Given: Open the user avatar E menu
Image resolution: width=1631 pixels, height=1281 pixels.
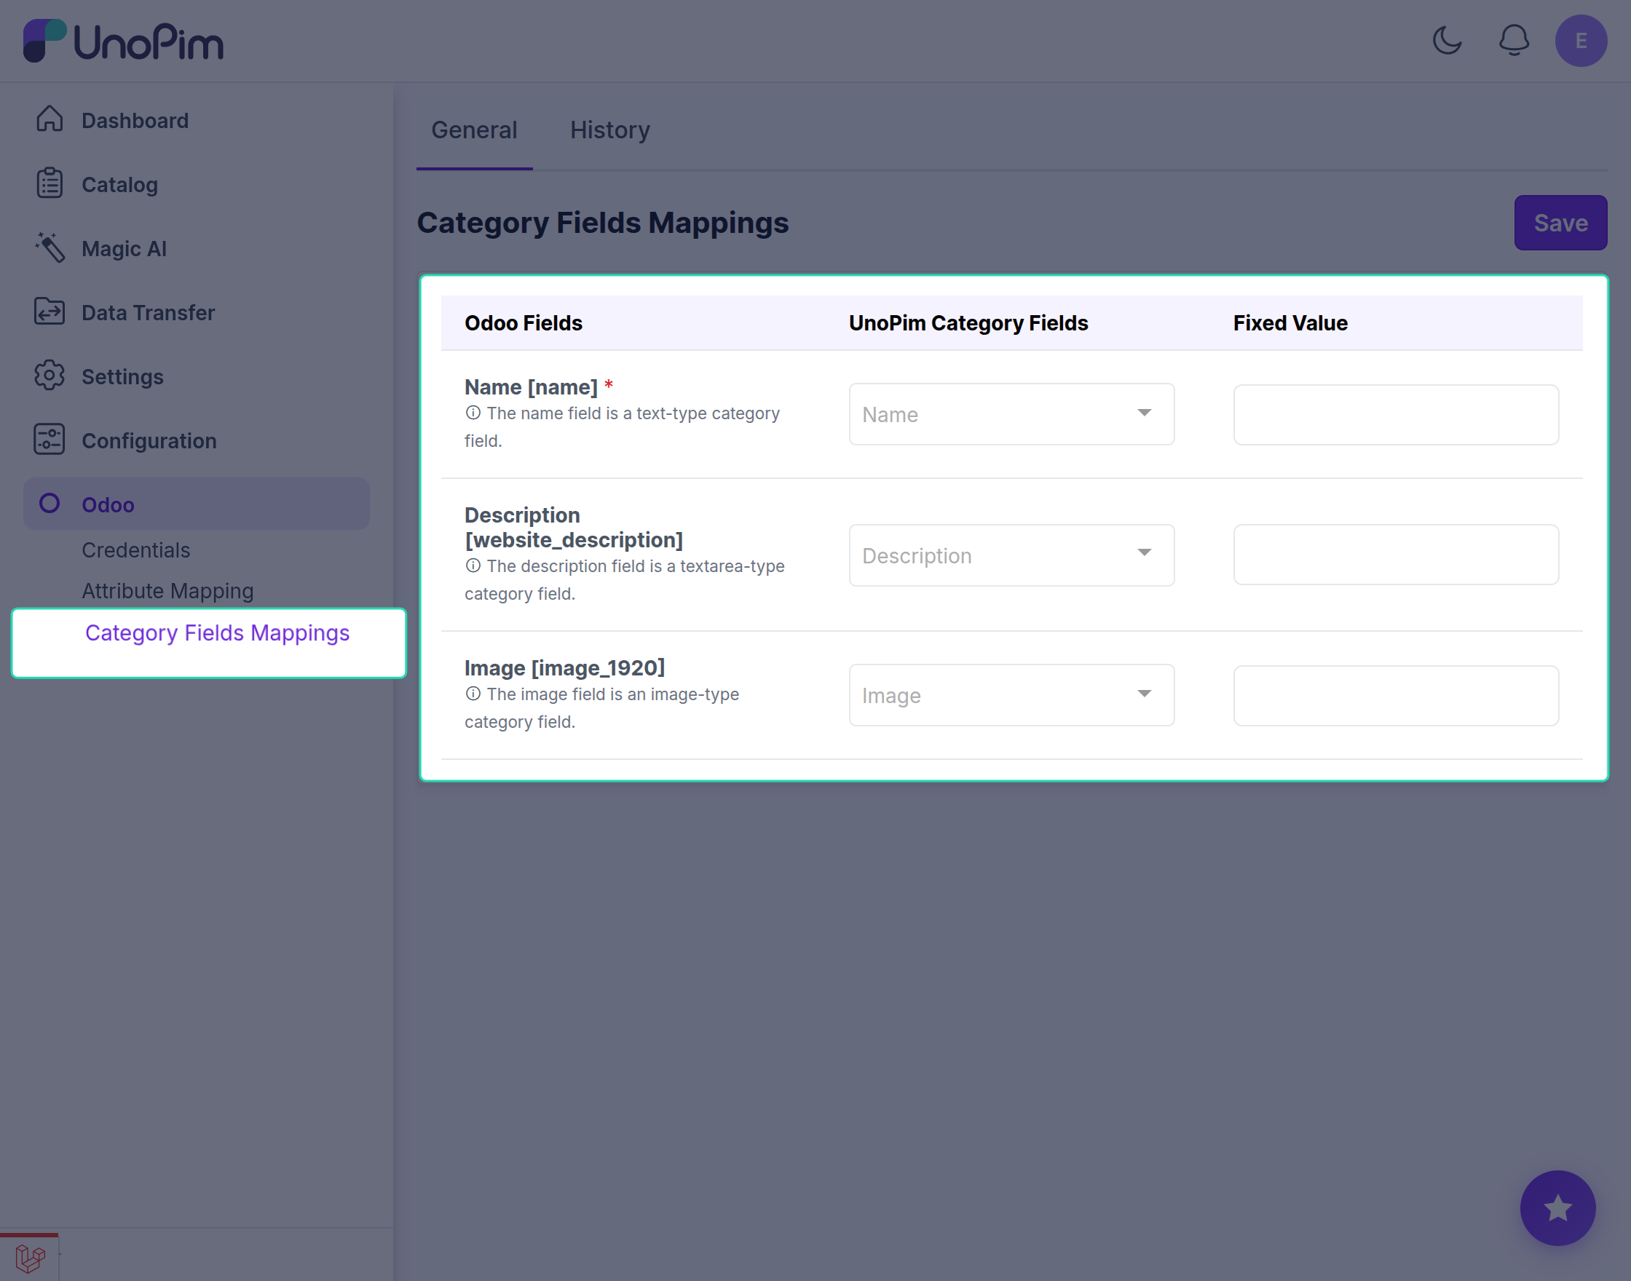Looking at the screenshot, I should pyautogui.click(x=1581, y=41).
